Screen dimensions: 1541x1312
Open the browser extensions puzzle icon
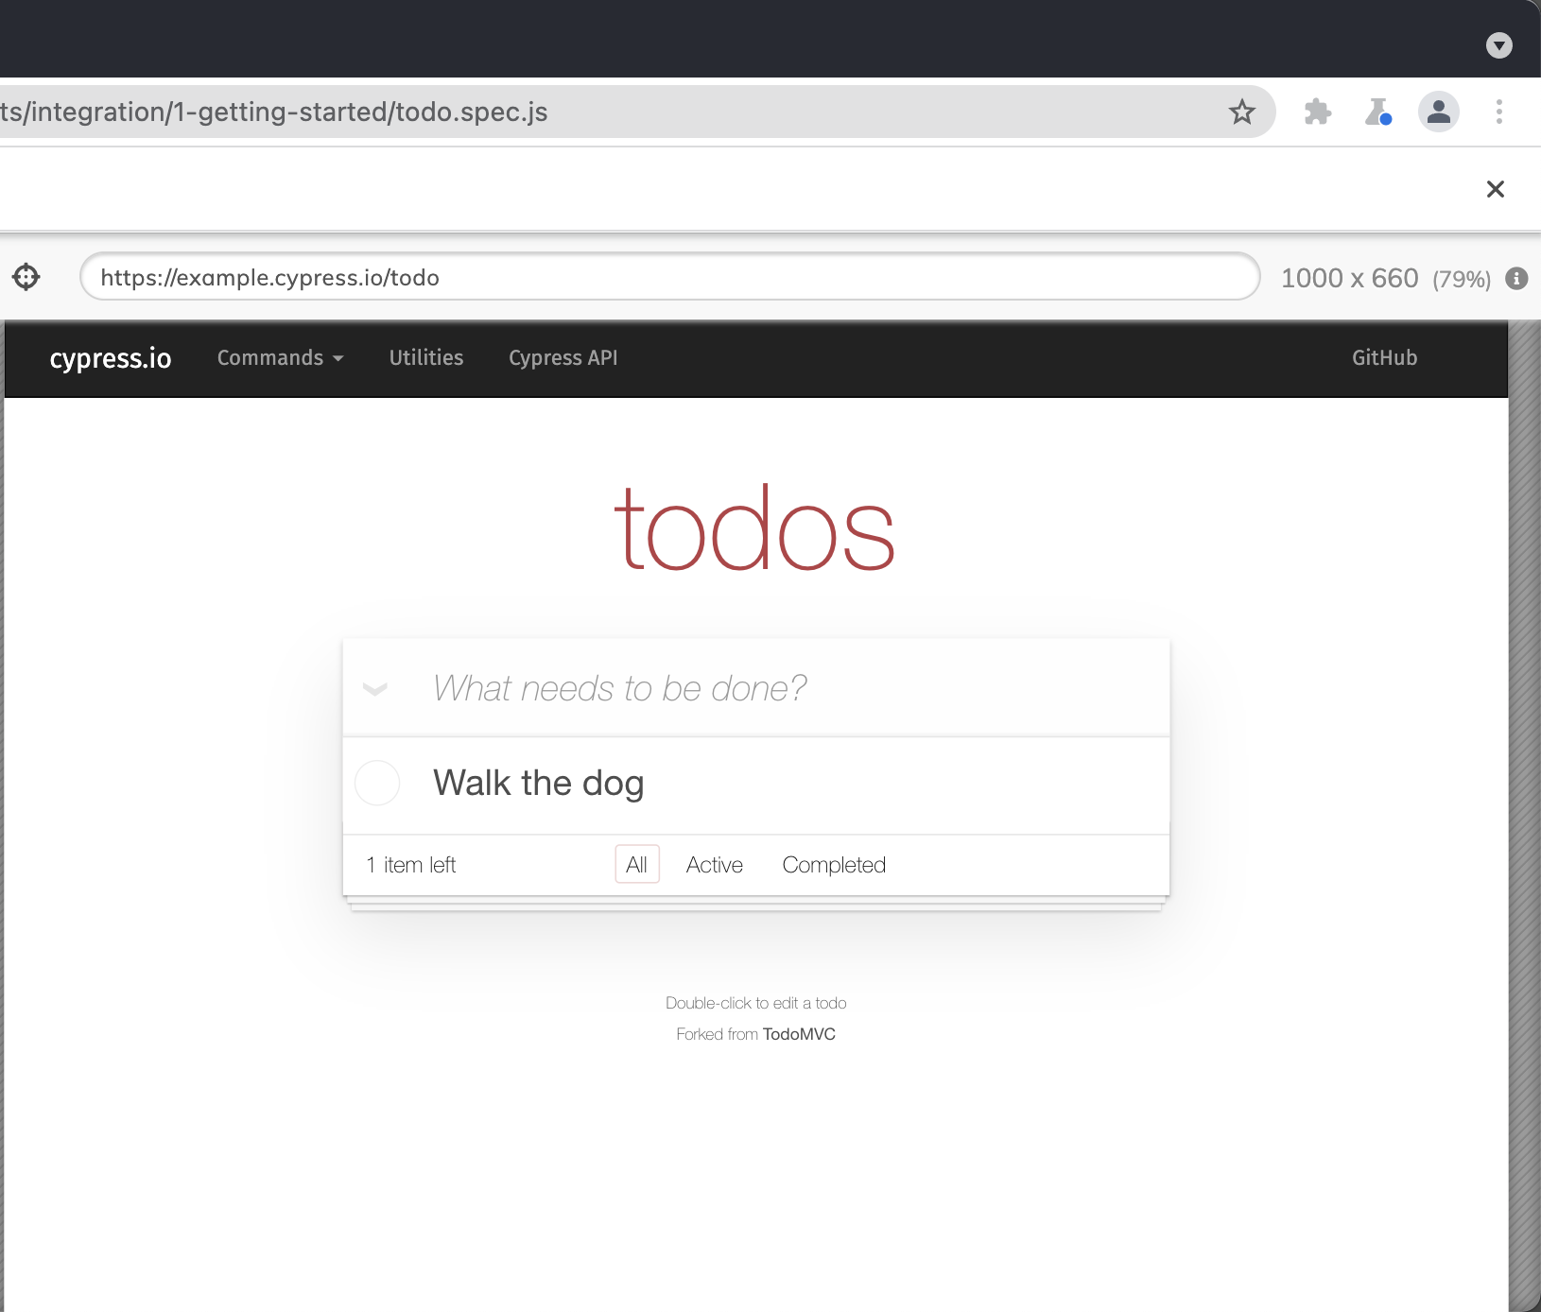(1317, 112)
